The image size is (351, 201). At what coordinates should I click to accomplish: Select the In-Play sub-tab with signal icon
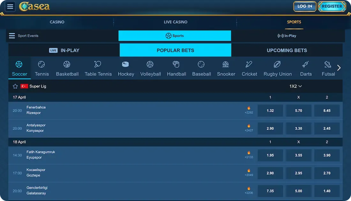coord(287,36)
